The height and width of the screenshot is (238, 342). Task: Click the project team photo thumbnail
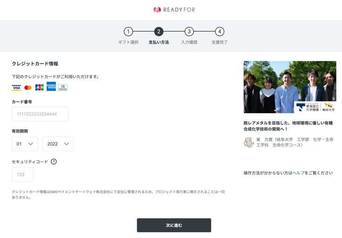[289, 87]
